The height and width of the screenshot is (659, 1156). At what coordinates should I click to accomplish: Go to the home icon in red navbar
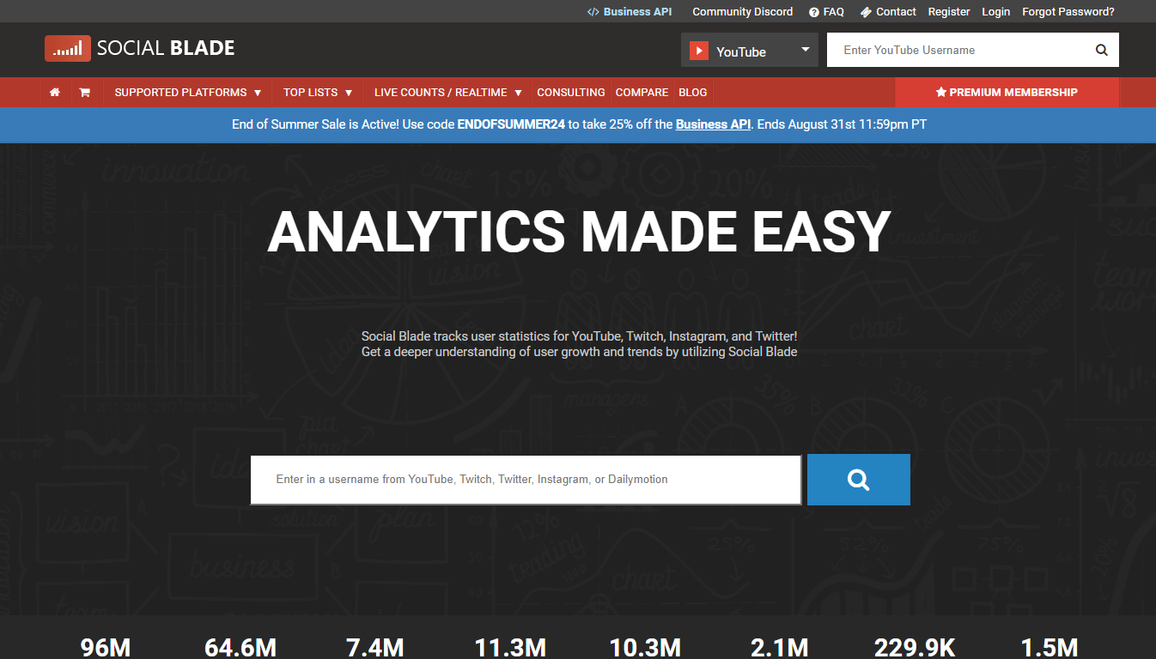pyautogui.click(x=55, y=93)
